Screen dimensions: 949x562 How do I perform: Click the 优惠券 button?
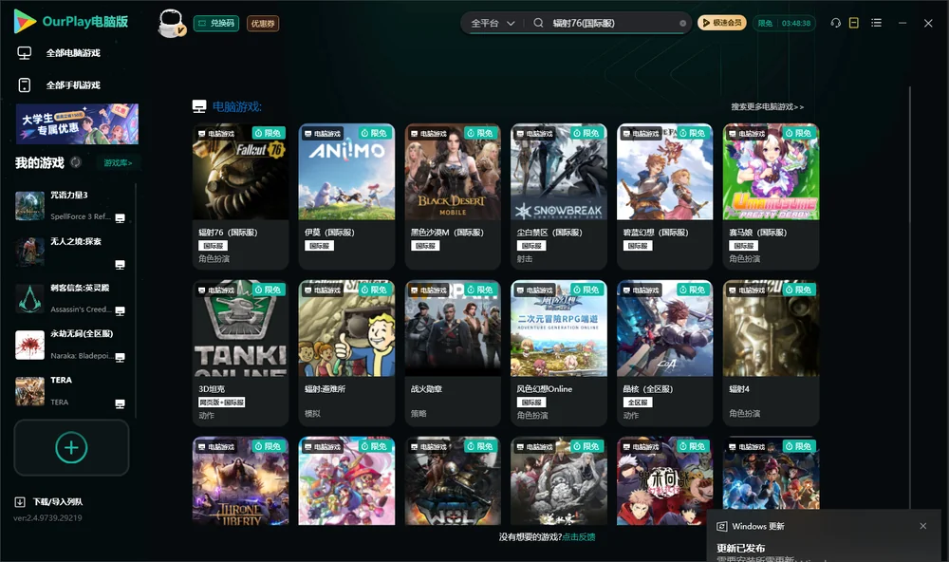click(263, 24)
